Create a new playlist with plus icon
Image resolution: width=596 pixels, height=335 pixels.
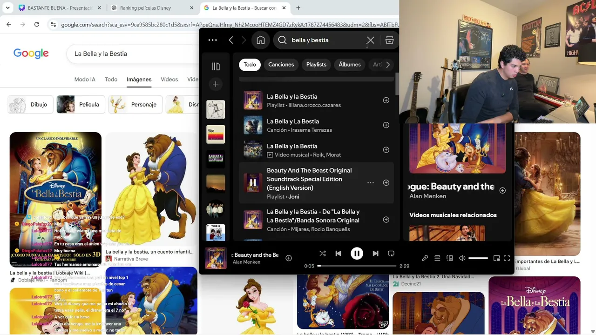(216, 84)
